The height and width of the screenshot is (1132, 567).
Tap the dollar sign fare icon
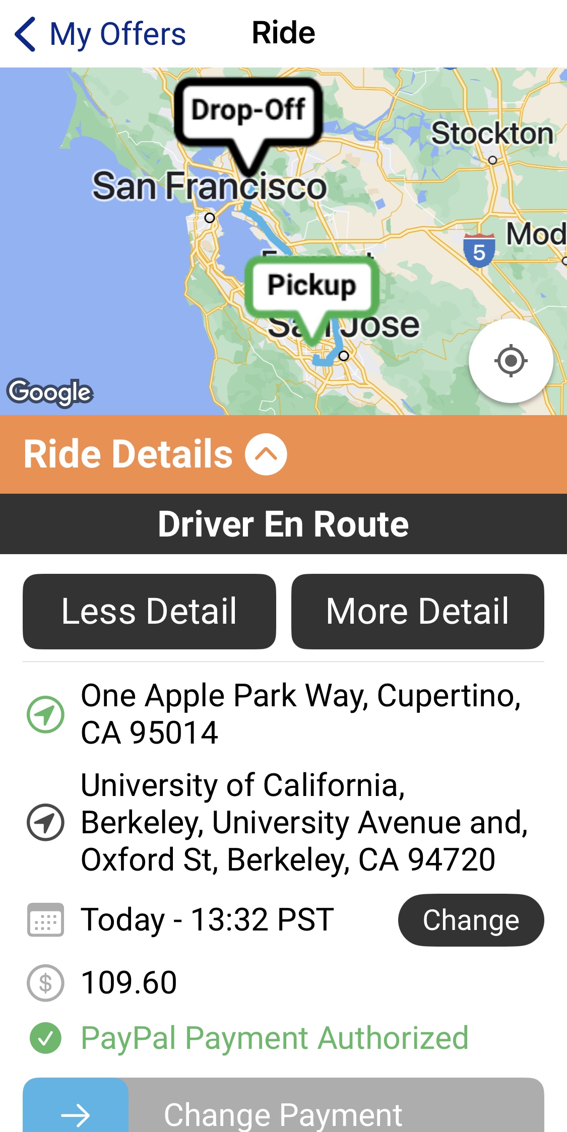[x=45, y=982]
